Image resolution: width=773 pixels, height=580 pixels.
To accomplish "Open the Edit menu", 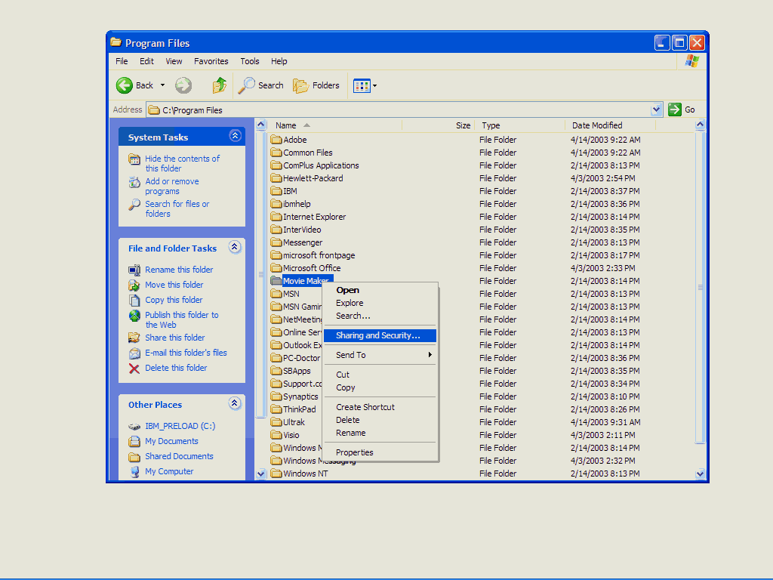I will [146, 61].
